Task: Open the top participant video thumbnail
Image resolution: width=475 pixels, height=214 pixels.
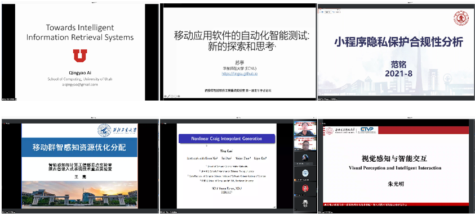Action: point(305,128)
